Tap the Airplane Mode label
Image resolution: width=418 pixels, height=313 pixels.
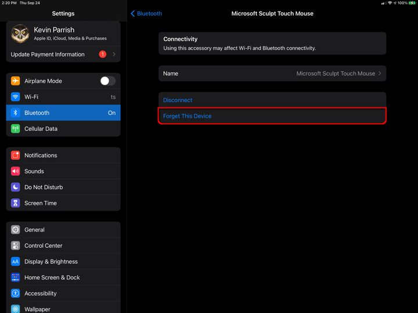[x=43, y=81]
